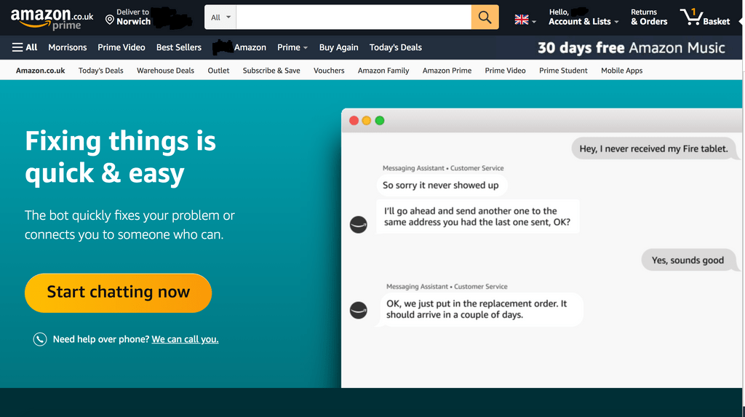Open Amazon Prime in subnav

(447, 71)
